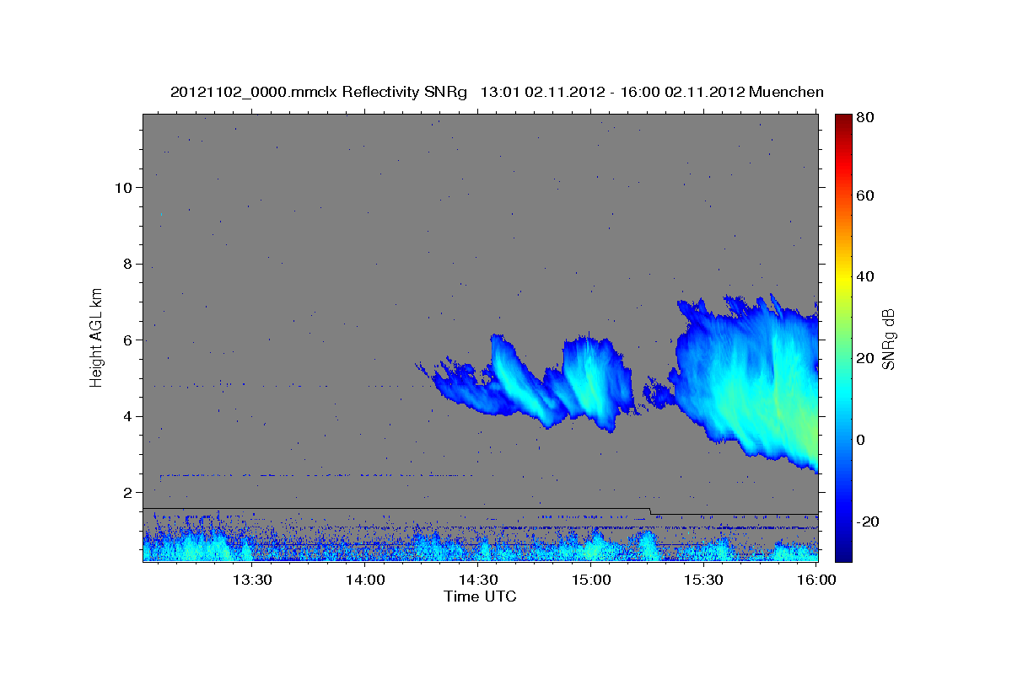Screen dimensions: 1012x674
Task: Click the height tick label 2
Action: 127,492
